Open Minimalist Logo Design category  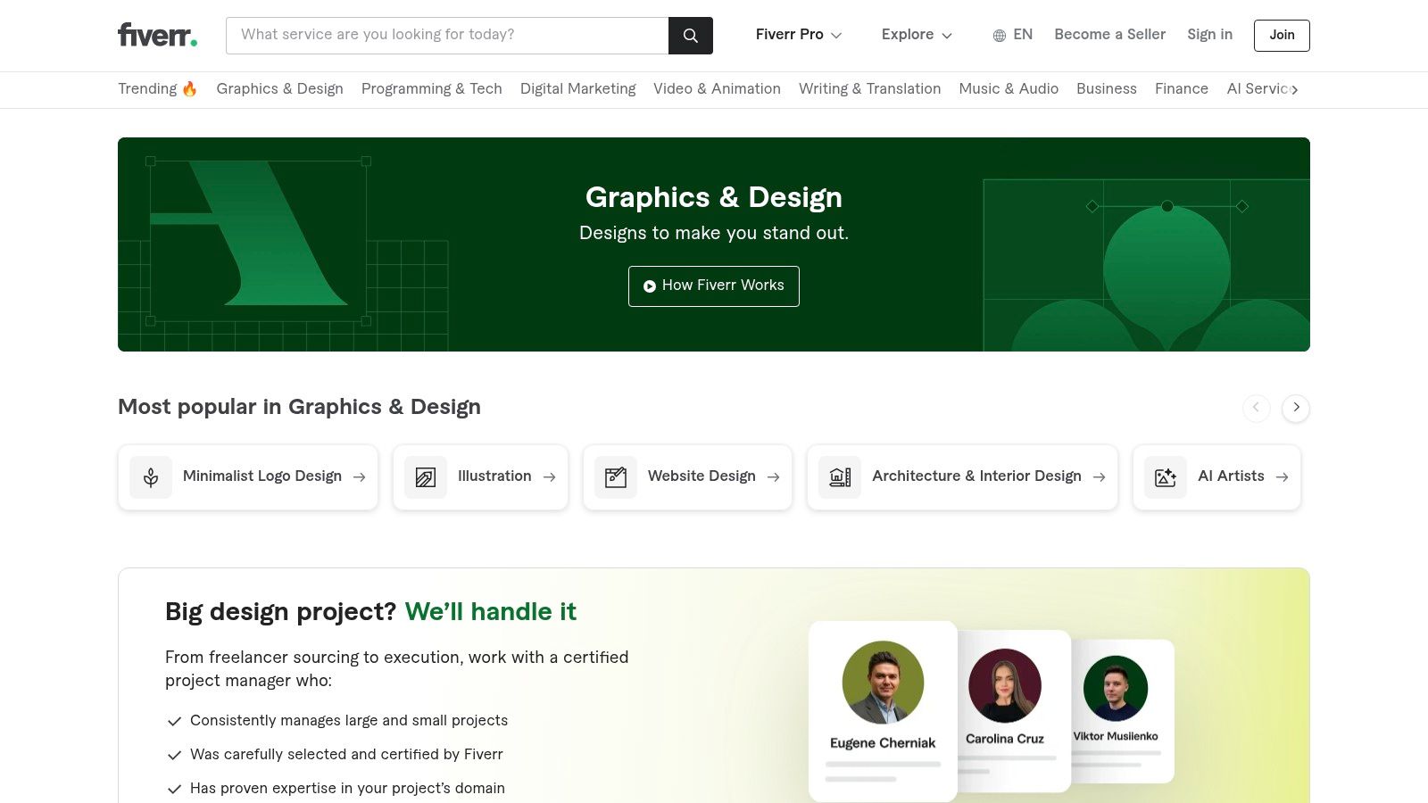[x=248, y=477]
